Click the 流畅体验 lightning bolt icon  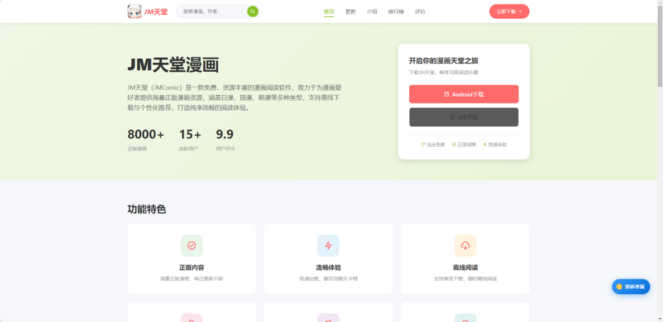pyautogui.click(x=328, y=245)
